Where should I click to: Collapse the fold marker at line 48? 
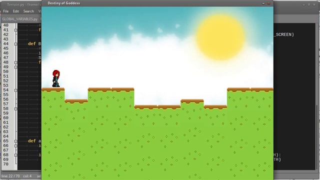coord(15,62)
